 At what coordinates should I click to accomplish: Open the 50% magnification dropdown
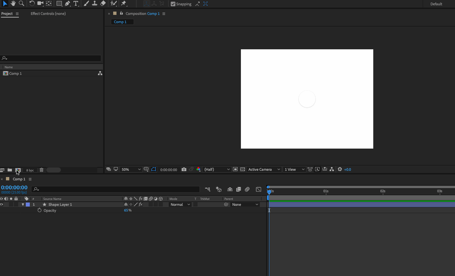[131, 169]
